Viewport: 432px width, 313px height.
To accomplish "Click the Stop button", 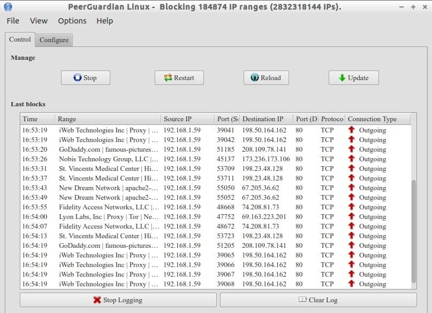I will 86,78.
